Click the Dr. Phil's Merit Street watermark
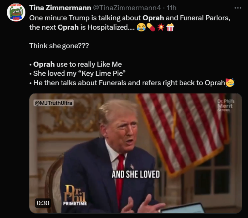 226,106
